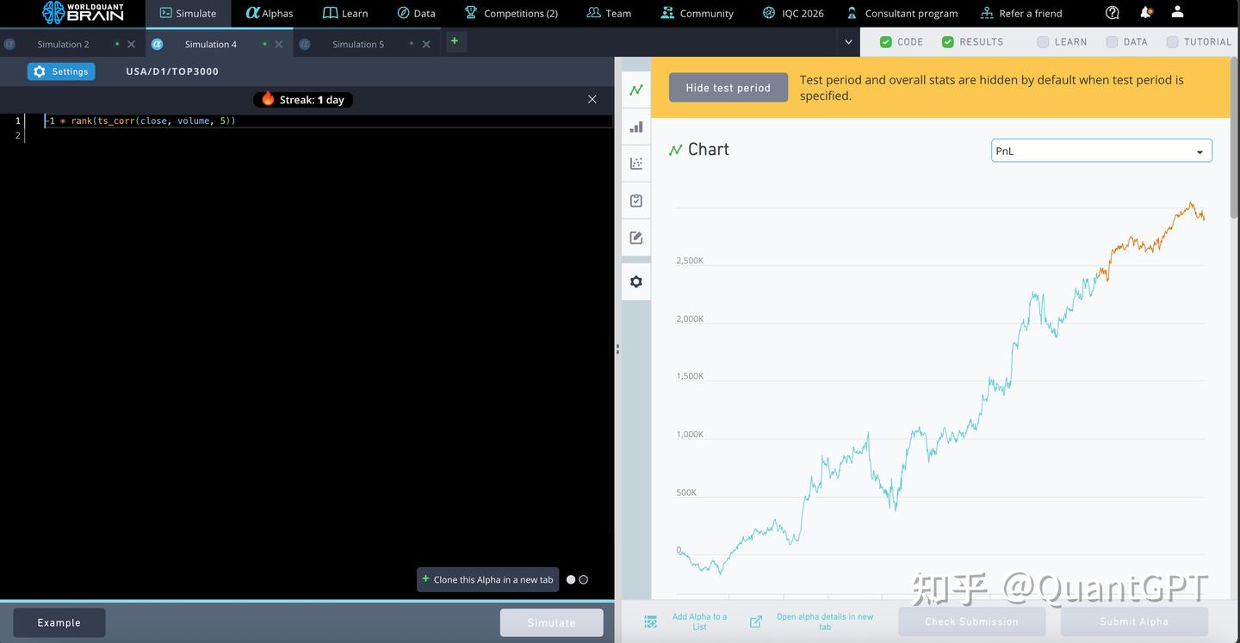Open the Alphas menu
The width and height of the screenshot is (1240, 643).
[x=270, y=13]
